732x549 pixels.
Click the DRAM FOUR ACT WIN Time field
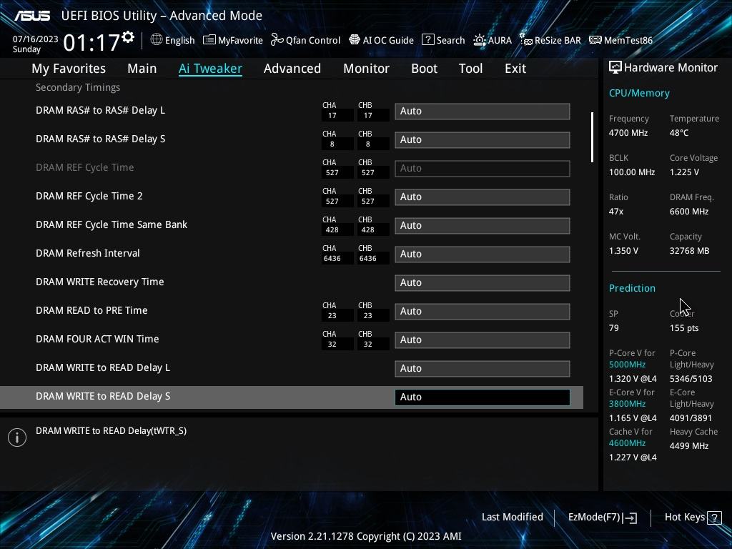point(483,340)
